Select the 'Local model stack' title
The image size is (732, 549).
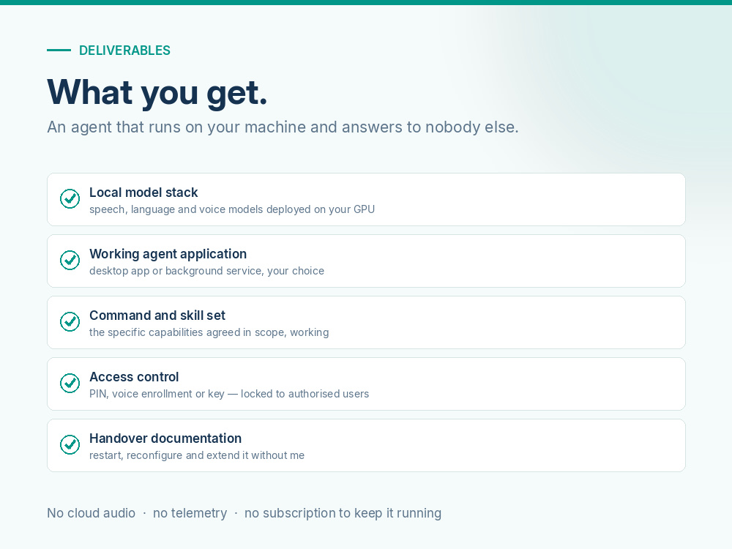pyautogui.click(x=143, y=193)
